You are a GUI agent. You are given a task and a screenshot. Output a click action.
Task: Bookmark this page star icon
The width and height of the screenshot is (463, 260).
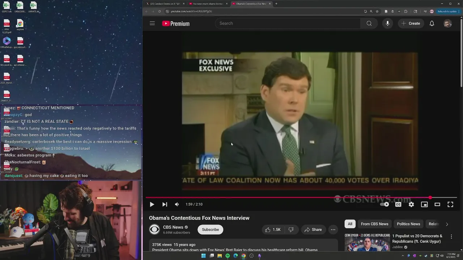pyautogui.click(x=377, y=11)
